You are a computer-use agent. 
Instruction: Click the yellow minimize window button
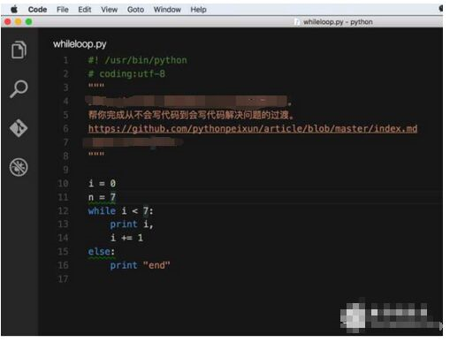click(19, 22)
